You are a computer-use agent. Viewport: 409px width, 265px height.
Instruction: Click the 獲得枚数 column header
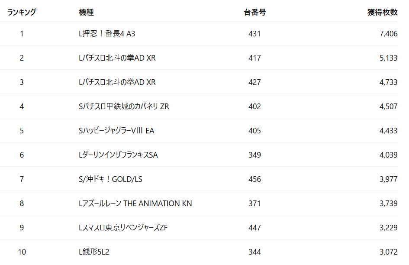(x=382, y=13)
